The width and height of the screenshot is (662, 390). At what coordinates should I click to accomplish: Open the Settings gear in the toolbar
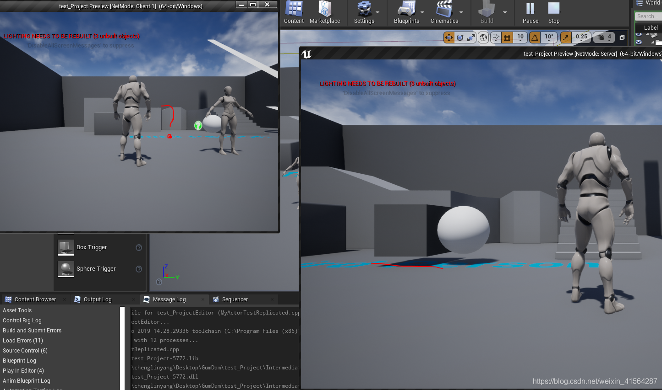coord(364,12)
